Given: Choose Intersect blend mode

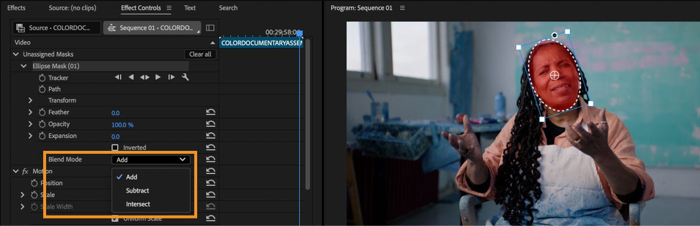Looking at the screenshot, I should click(150, 204).
